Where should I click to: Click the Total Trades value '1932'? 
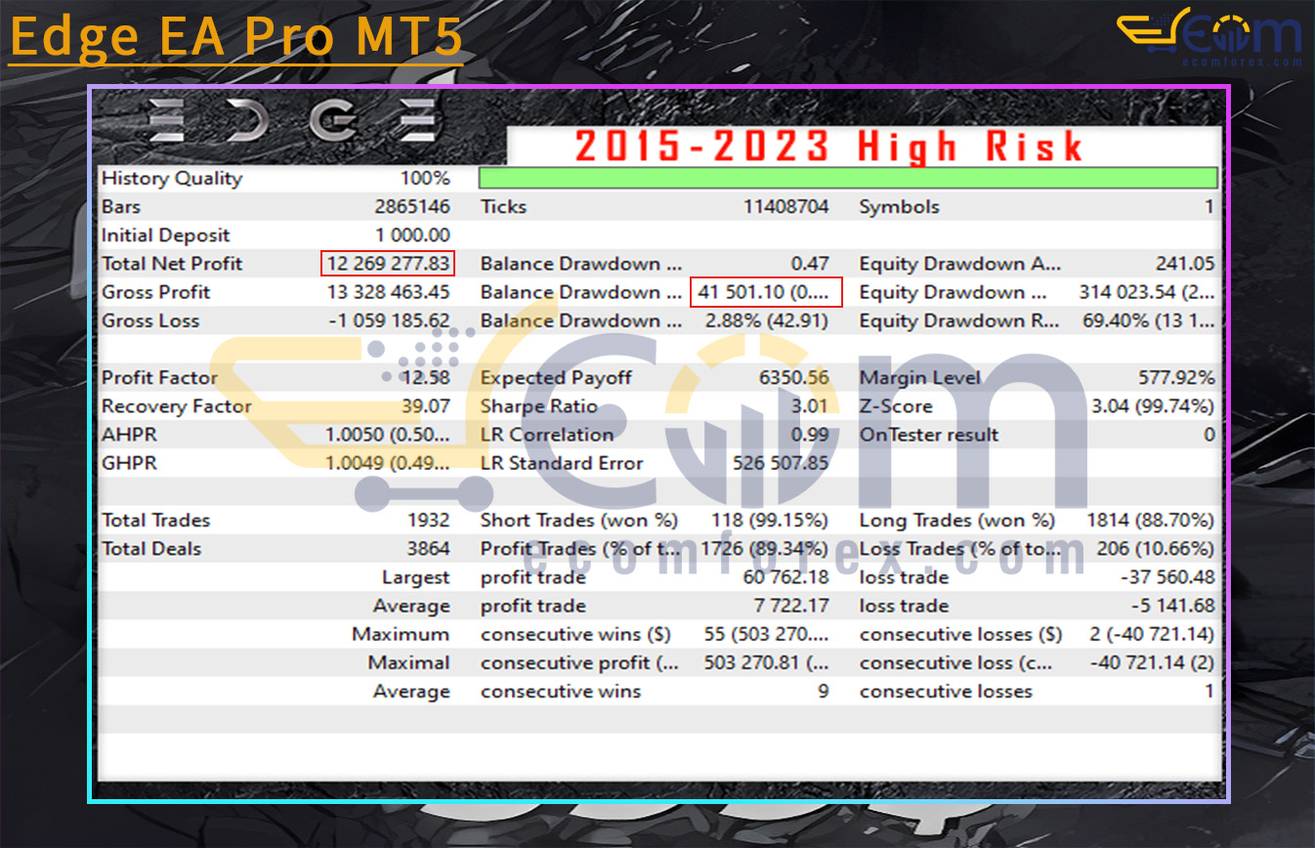point(431,521)
